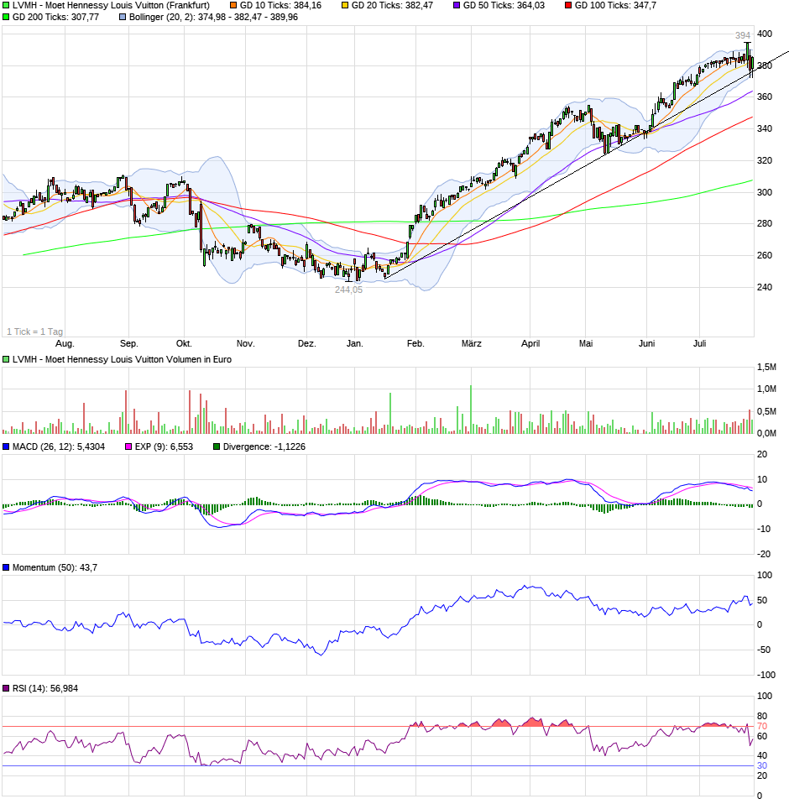This screenshot has height=804, width=789.
Task: Click the Okt. month axis label
Action: coord(184,343)
